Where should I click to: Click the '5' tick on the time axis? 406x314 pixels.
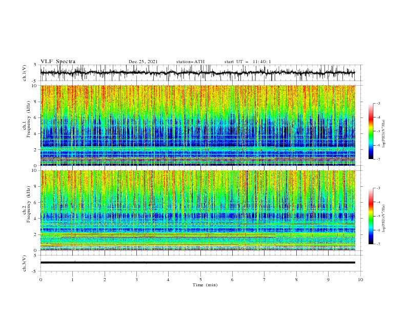[x=200, y=280]
